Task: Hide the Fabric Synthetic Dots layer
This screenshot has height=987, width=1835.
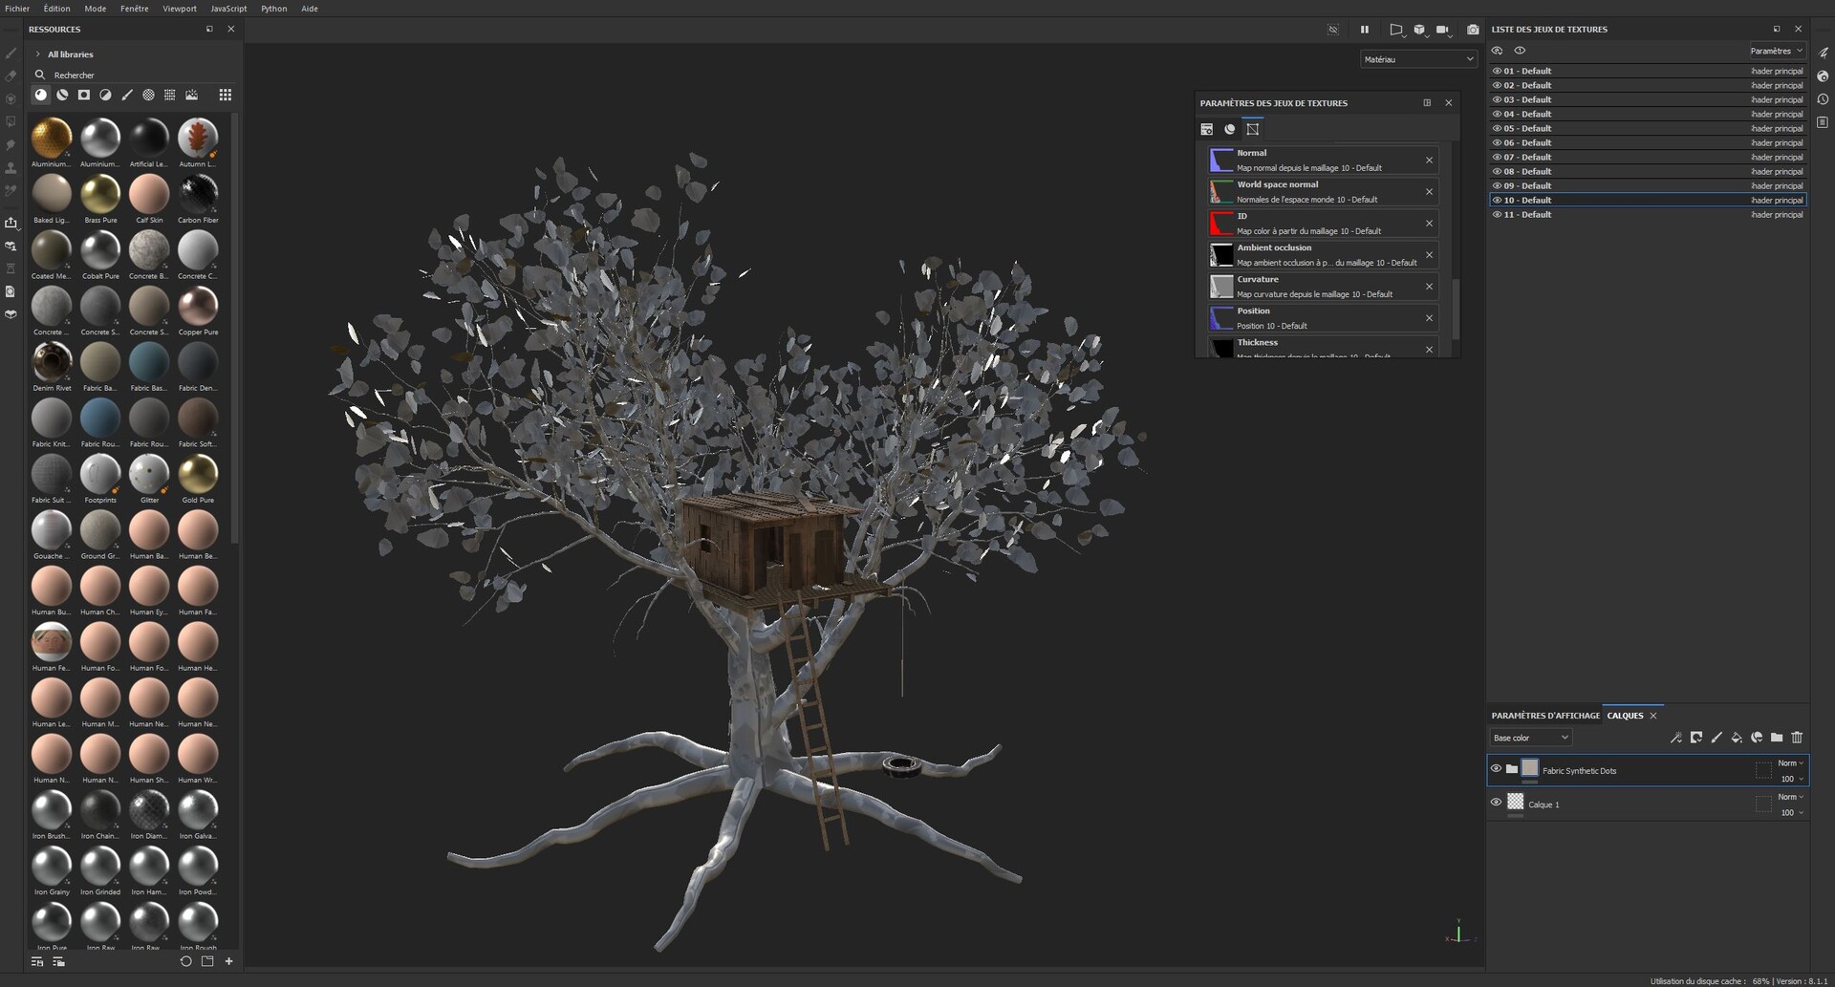Action: click(x=1497, y=769)
